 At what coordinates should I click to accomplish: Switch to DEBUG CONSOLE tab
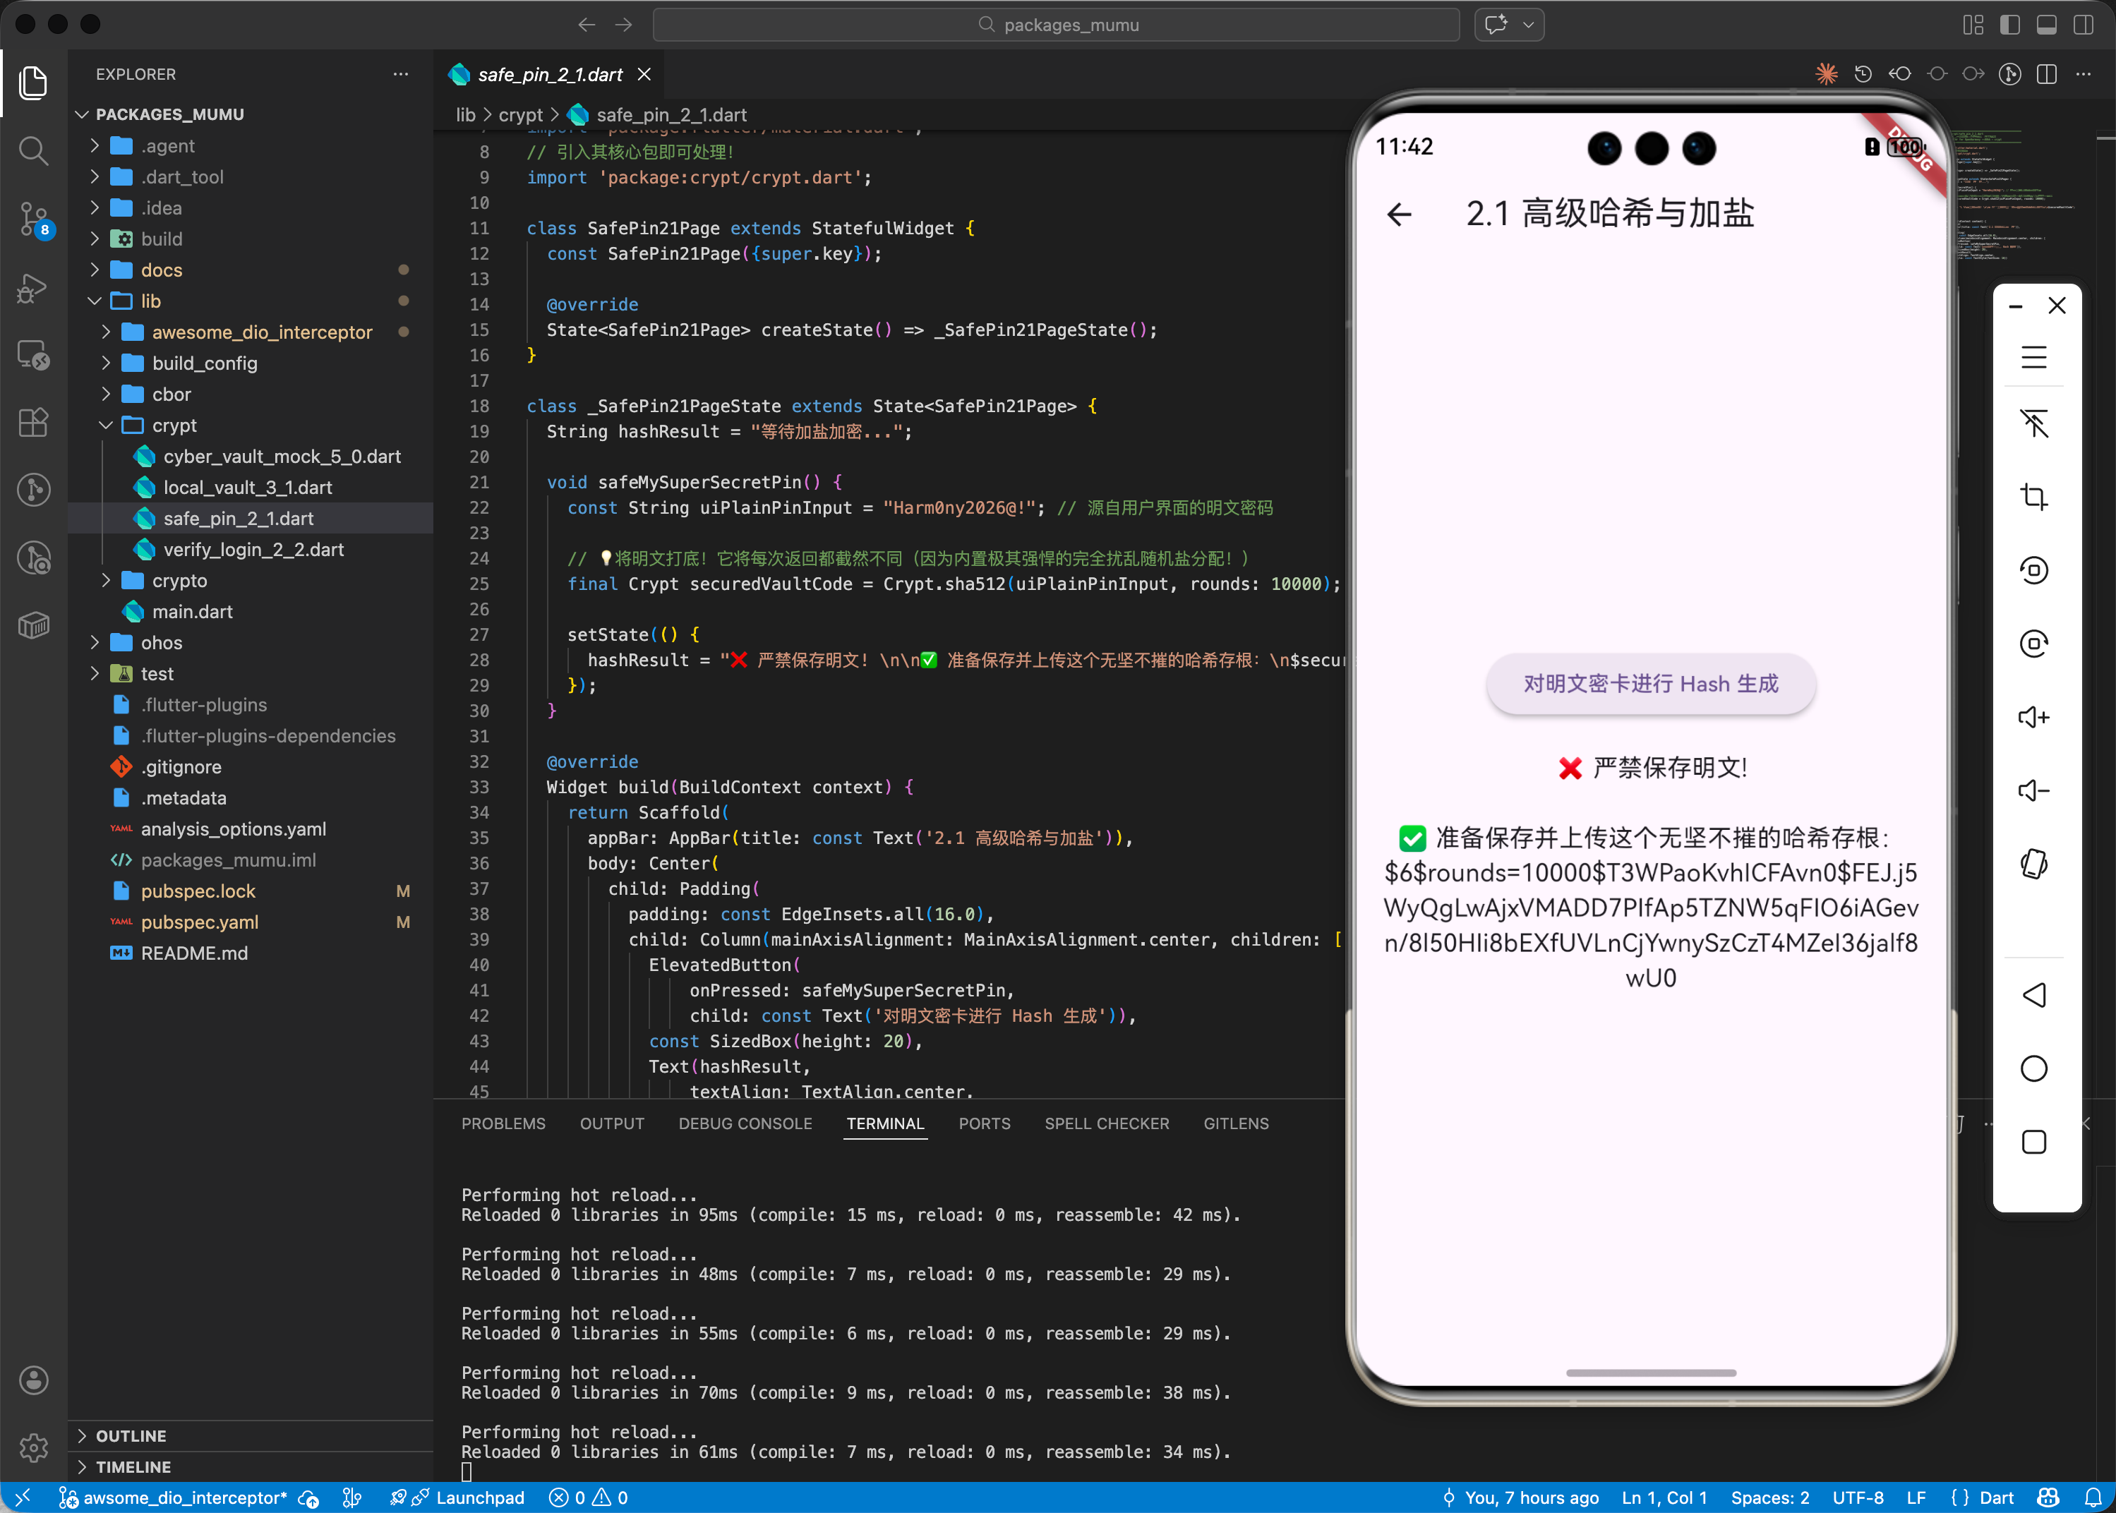pyautogui.click(x=745, y=1123)
